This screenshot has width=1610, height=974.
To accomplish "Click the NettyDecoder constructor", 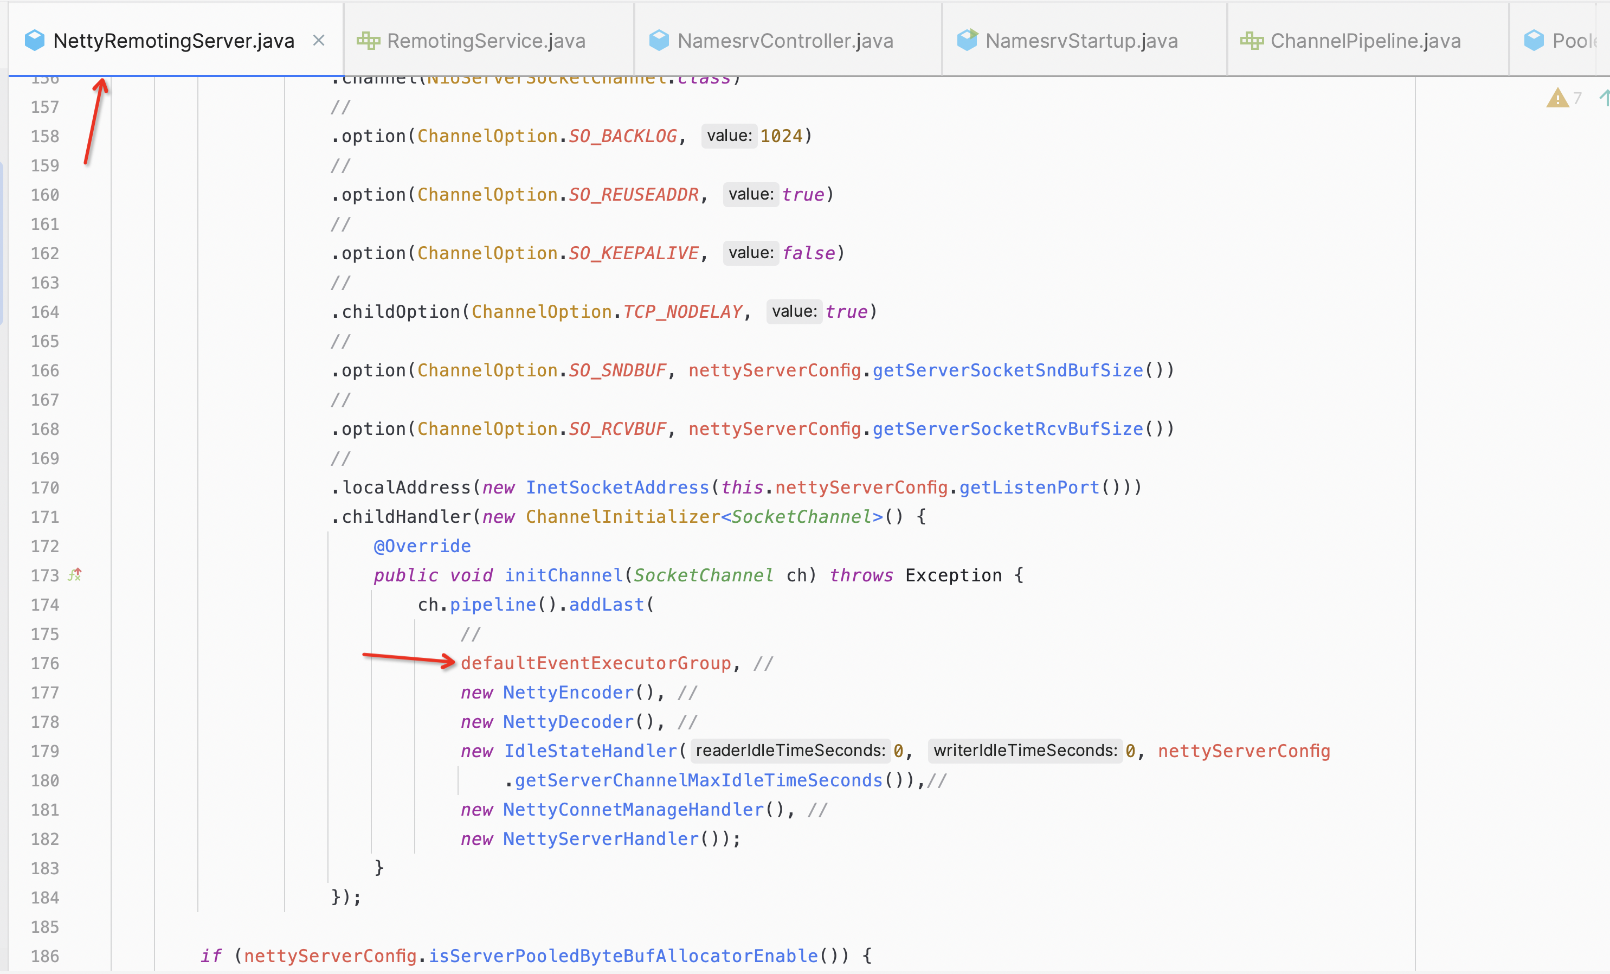I will (569, 722).
